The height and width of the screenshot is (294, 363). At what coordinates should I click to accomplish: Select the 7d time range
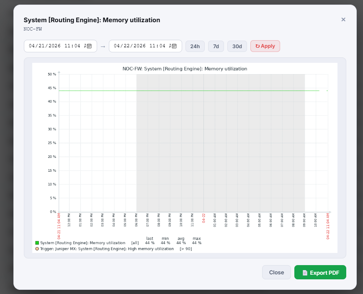click(x=216, y=46)
